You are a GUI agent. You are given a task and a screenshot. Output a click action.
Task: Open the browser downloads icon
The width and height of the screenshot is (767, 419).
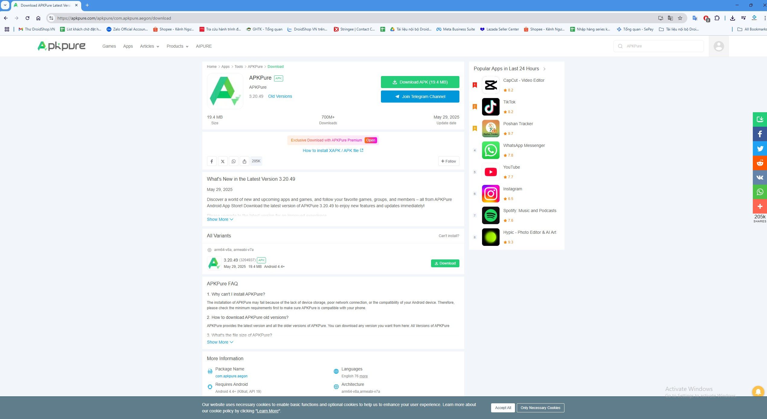point(732,18)
